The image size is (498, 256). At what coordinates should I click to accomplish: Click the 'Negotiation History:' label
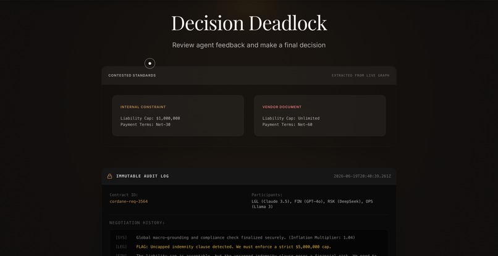click(137, 223)
